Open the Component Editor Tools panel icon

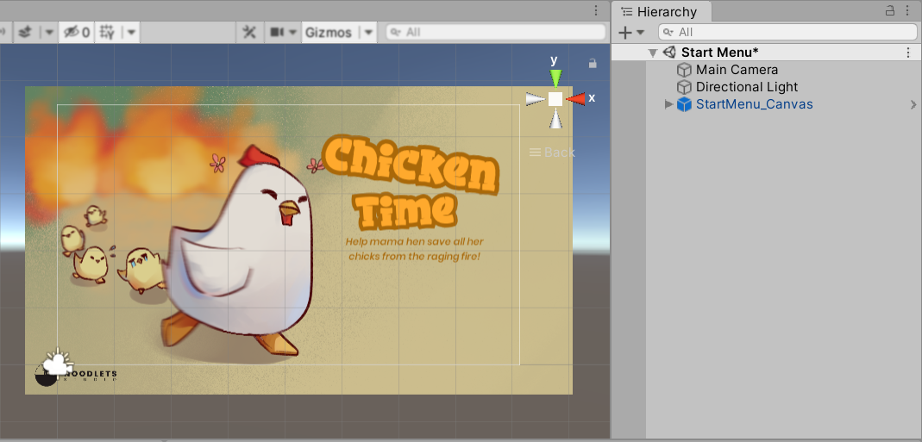click(249, 32)
